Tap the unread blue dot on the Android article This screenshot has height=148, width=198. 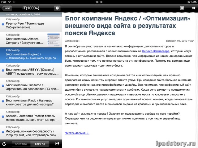(x=3, y=117)
